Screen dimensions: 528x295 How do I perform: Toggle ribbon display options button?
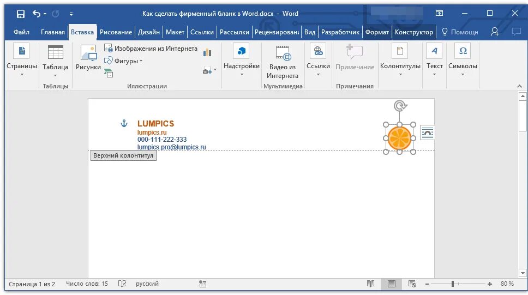tap(439, 14)
